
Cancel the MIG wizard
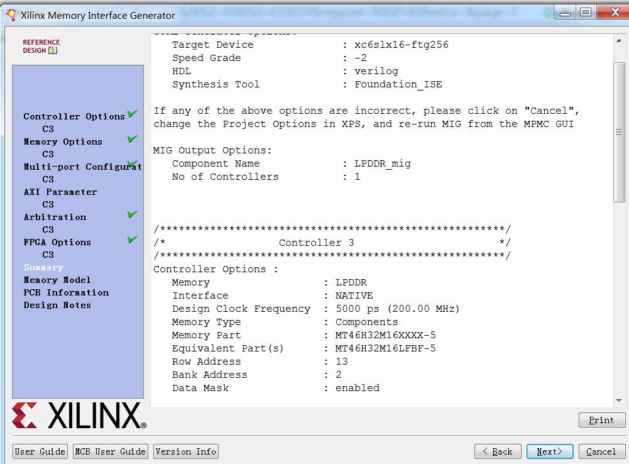602,451
